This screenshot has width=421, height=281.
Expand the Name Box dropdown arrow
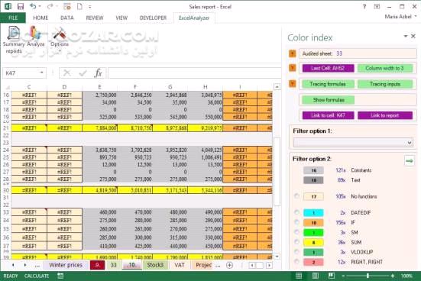point(41,73)
